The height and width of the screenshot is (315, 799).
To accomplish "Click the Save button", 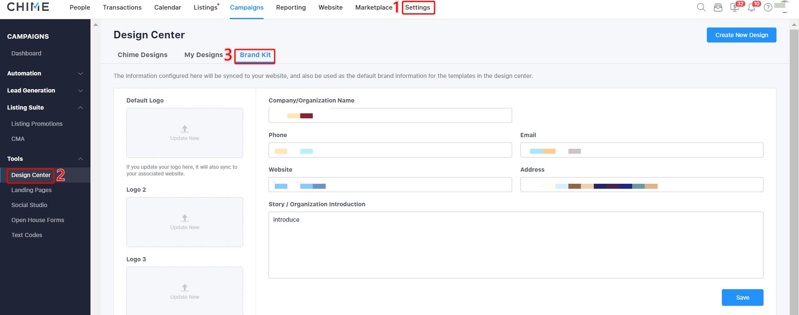I will coord(742,297).
